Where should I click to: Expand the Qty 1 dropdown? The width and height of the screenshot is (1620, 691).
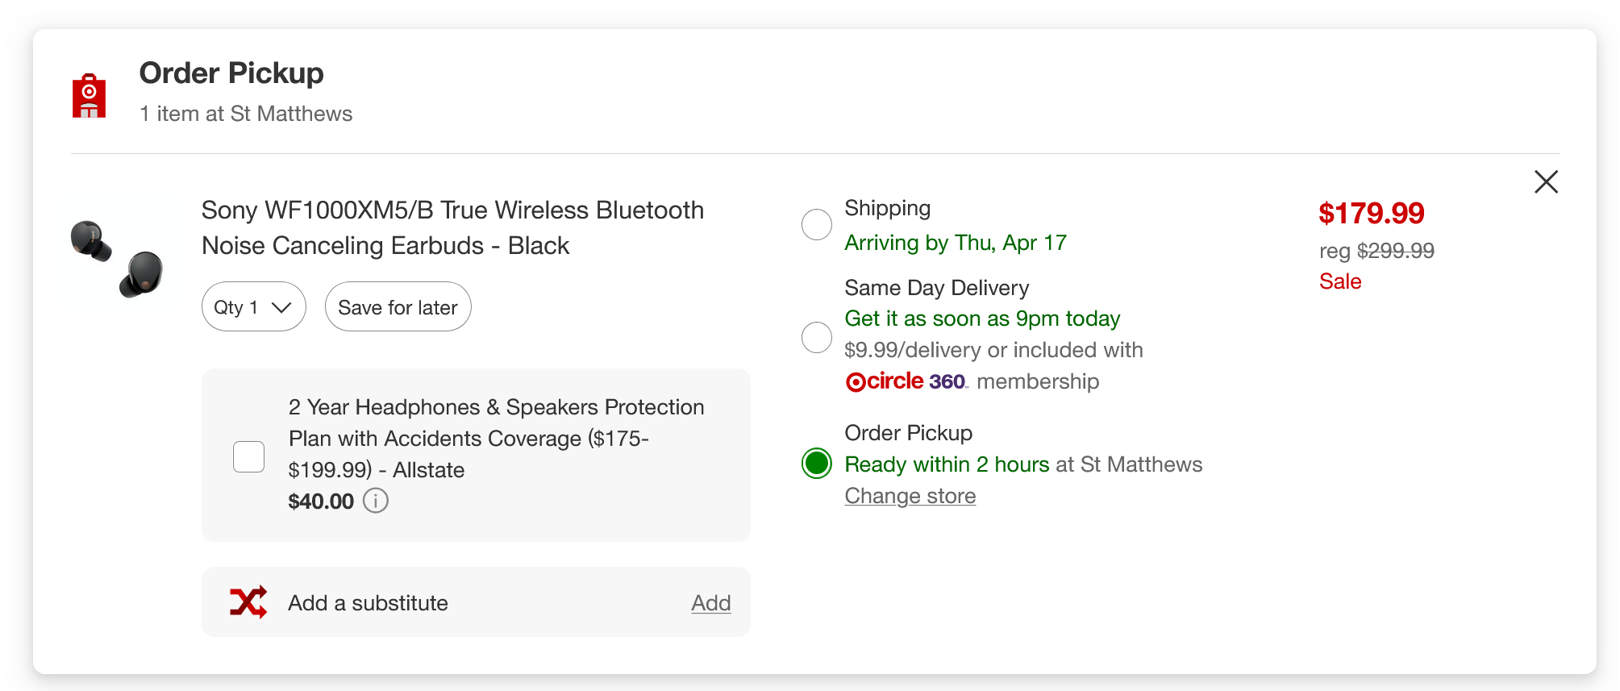(253, 306)
